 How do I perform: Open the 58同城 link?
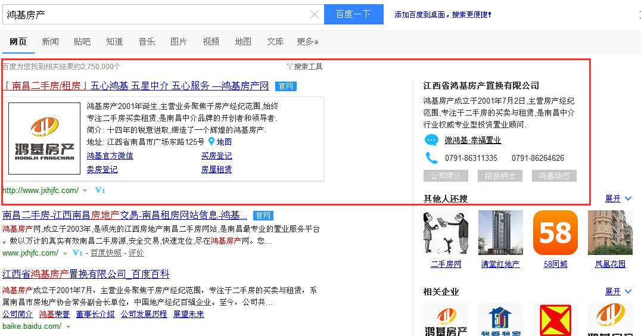click(x=556, y=265)
